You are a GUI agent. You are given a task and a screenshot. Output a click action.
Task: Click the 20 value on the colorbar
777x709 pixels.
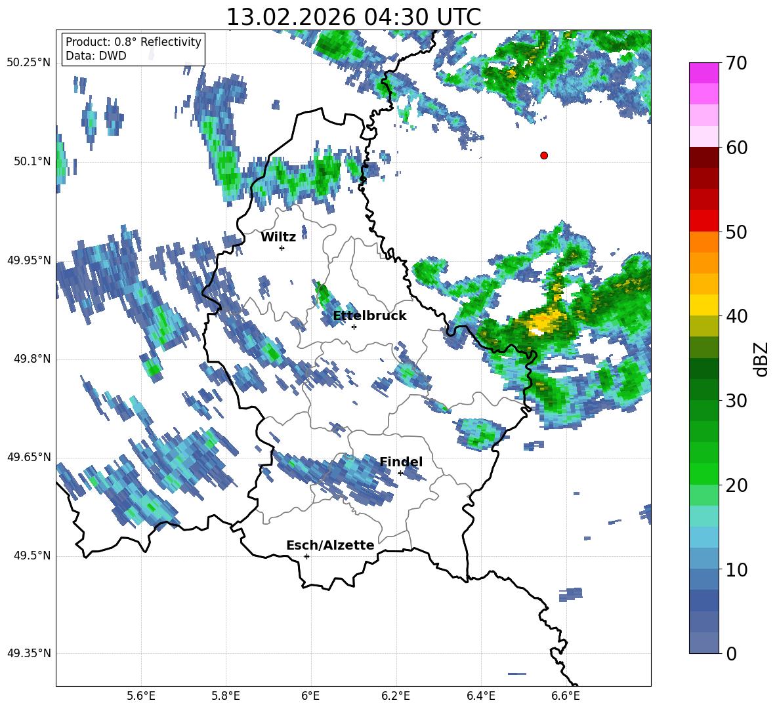pos(736,485)
